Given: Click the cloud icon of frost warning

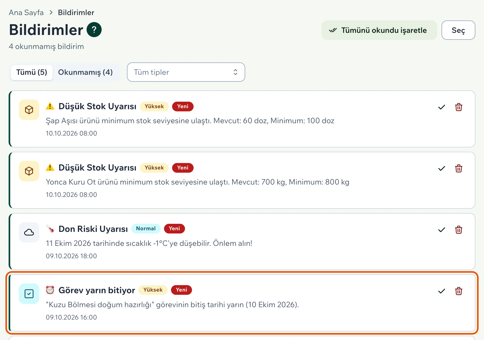Looking at the screenshot, I should coord(29,232).
